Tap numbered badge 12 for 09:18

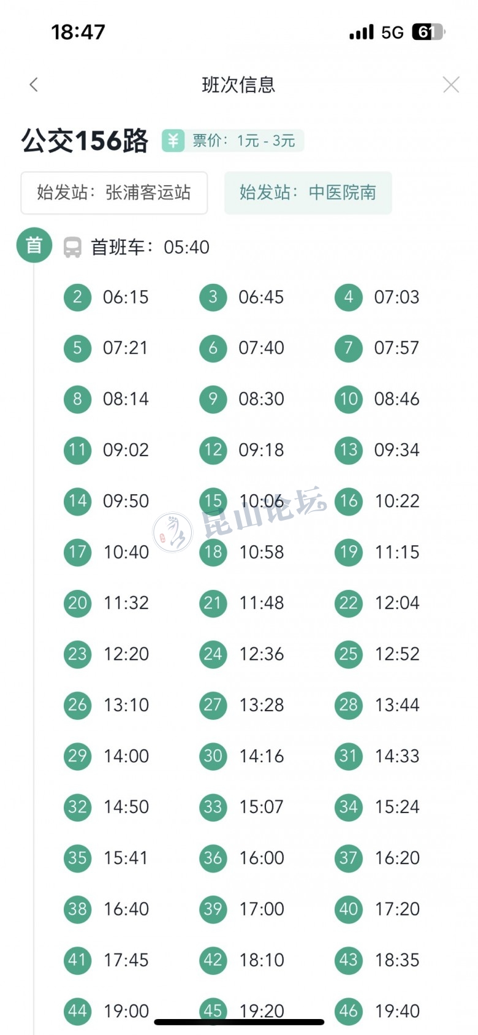213,450
